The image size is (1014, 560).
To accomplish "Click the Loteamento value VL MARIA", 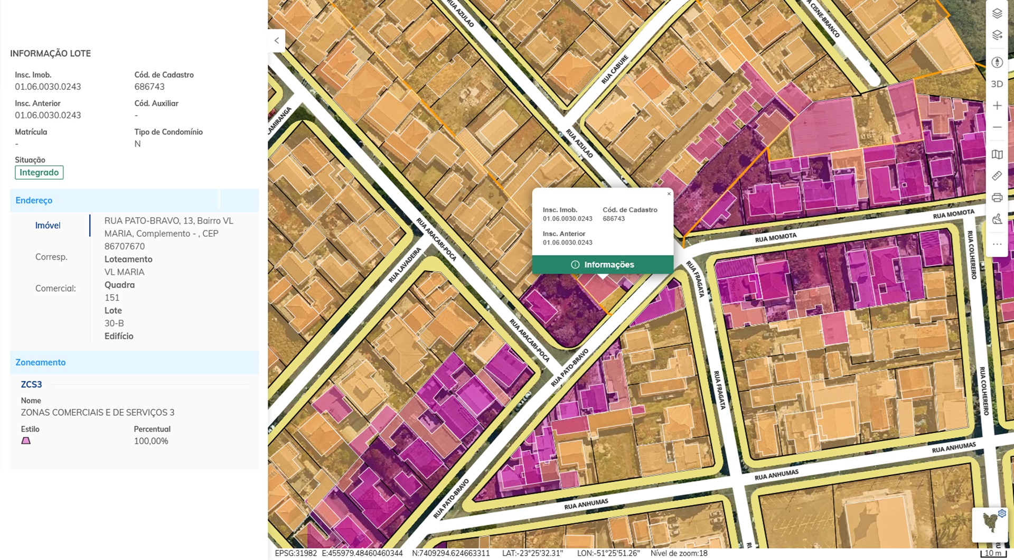I will (124, 272).
